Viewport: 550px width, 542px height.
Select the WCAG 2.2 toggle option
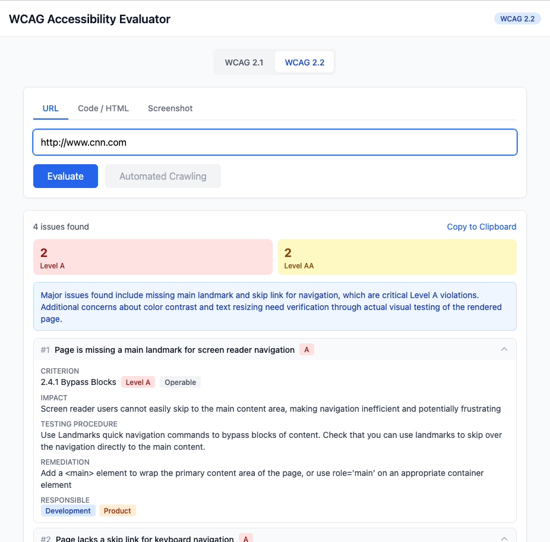click(x=305, y=62)
